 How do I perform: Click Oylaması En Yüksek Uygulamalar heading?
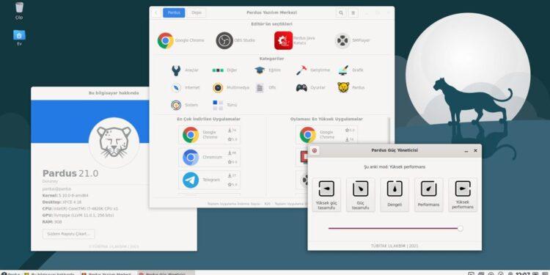(x=326, y=120)
